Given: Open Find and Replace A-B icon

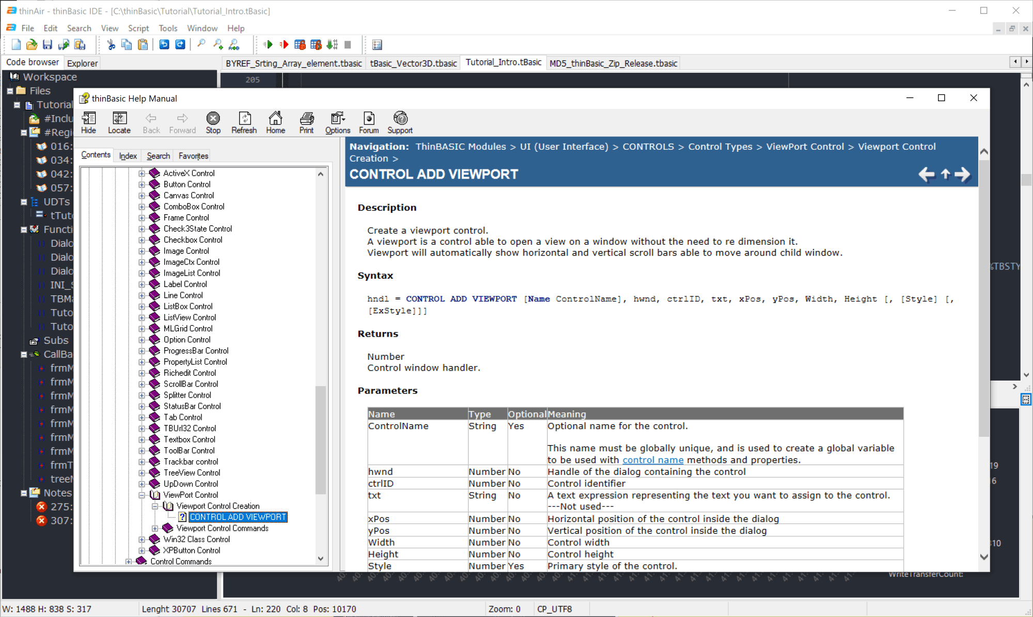Looking at the screenshot, I should click(x=234, y=45).
